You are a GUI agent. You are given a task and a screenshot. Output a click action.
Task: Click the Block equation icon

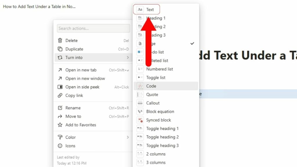[x=140, y=111]
